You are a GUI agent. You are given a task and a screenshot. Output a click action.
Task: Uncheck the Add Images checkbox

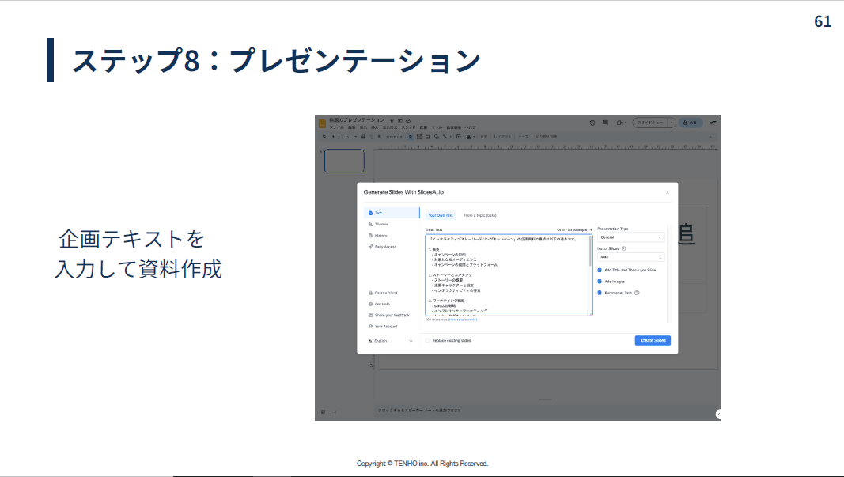point(600,282)
